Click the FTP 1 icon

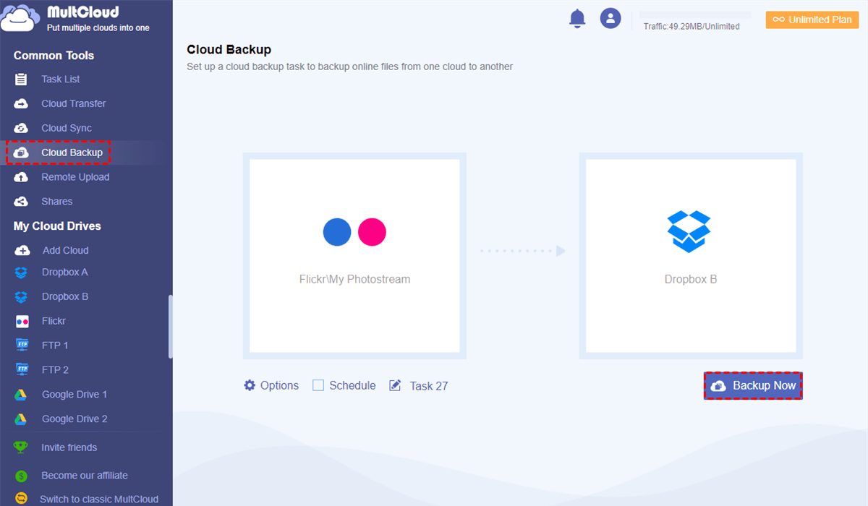pyautogui.click(x=22, y=346)
